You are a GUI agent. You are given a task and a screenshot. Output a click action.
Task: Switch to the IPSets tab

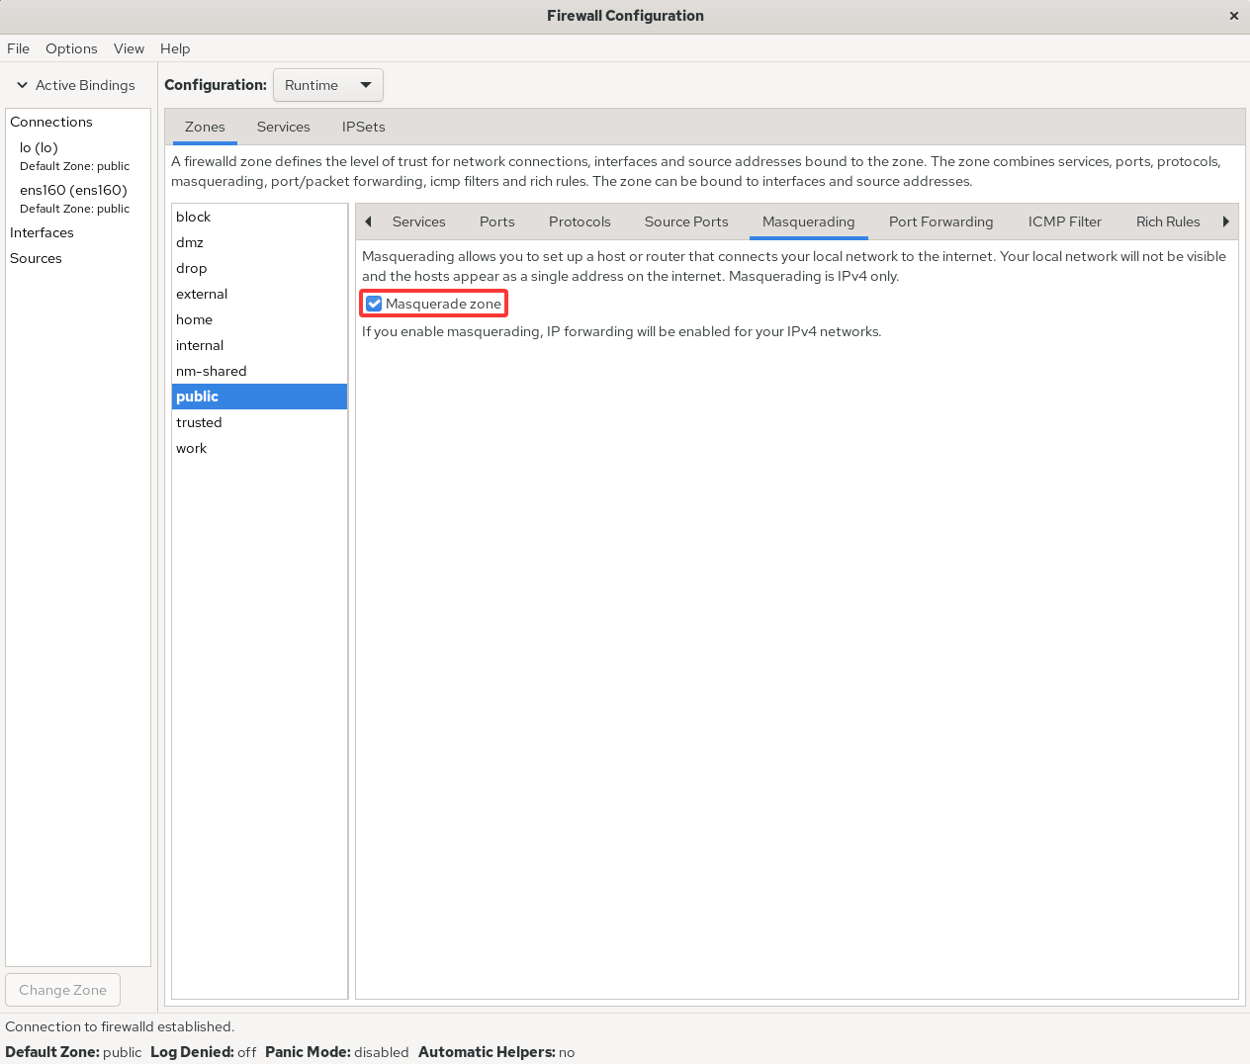[x=363, y=127]
